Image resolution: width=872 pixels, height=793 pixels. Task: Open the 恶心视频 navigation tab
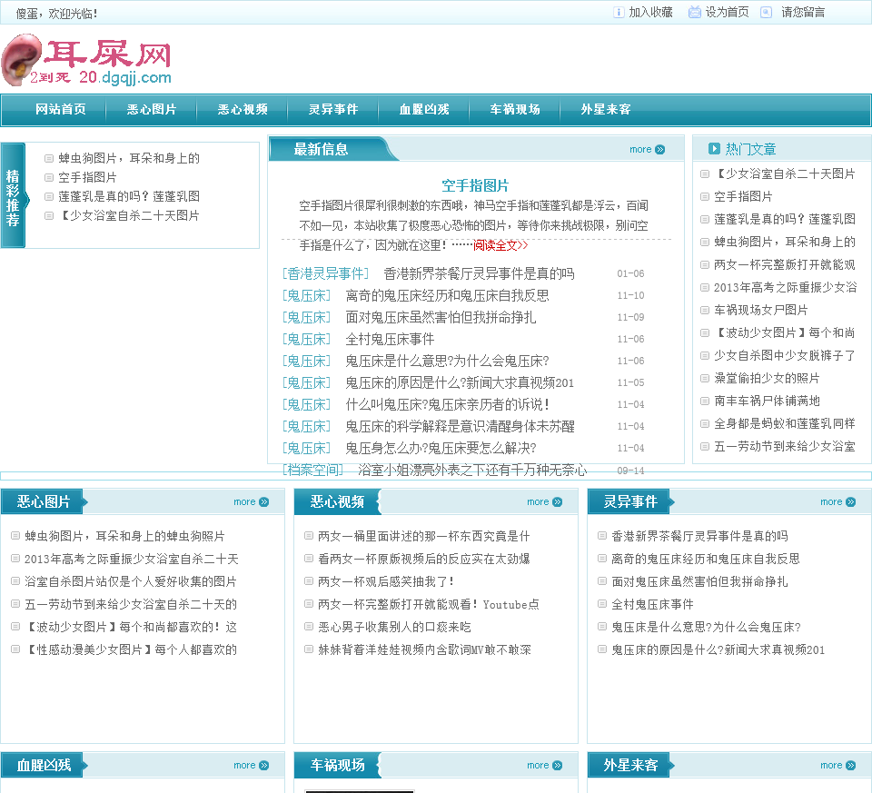[243, 109]
